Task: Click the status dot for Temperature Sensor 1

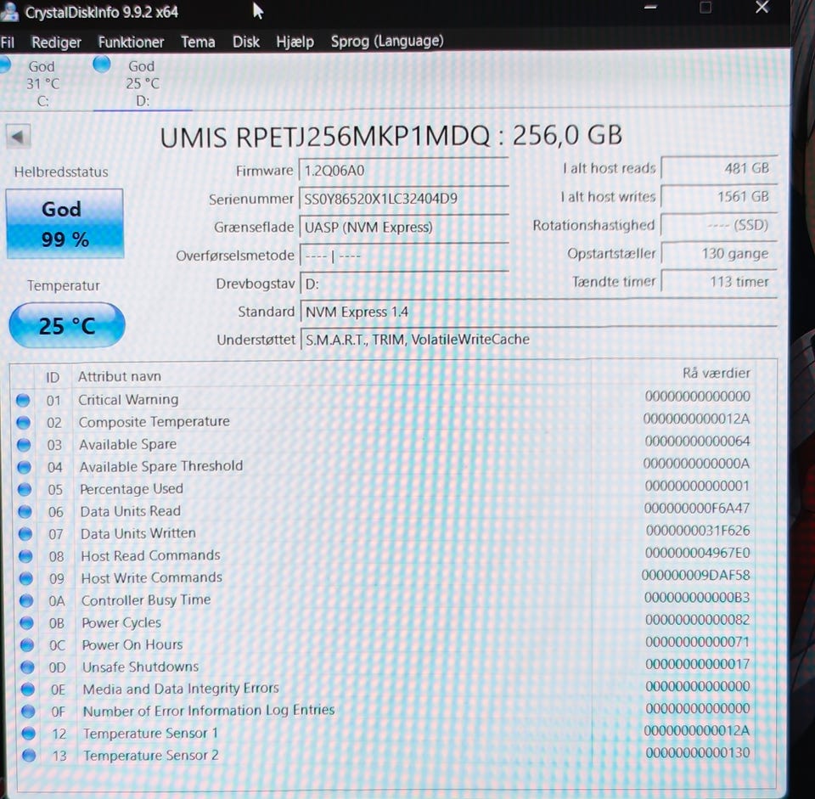Action: click(x=29, y=733)
